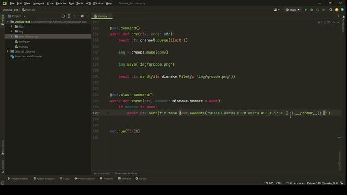Click the Stop square icon
Screen dimensions: 347x195
[323, 10]
